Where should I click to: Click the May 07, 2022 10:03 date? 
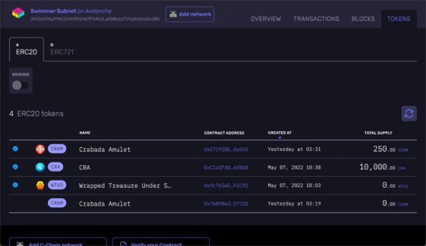[x=294, y=186]
